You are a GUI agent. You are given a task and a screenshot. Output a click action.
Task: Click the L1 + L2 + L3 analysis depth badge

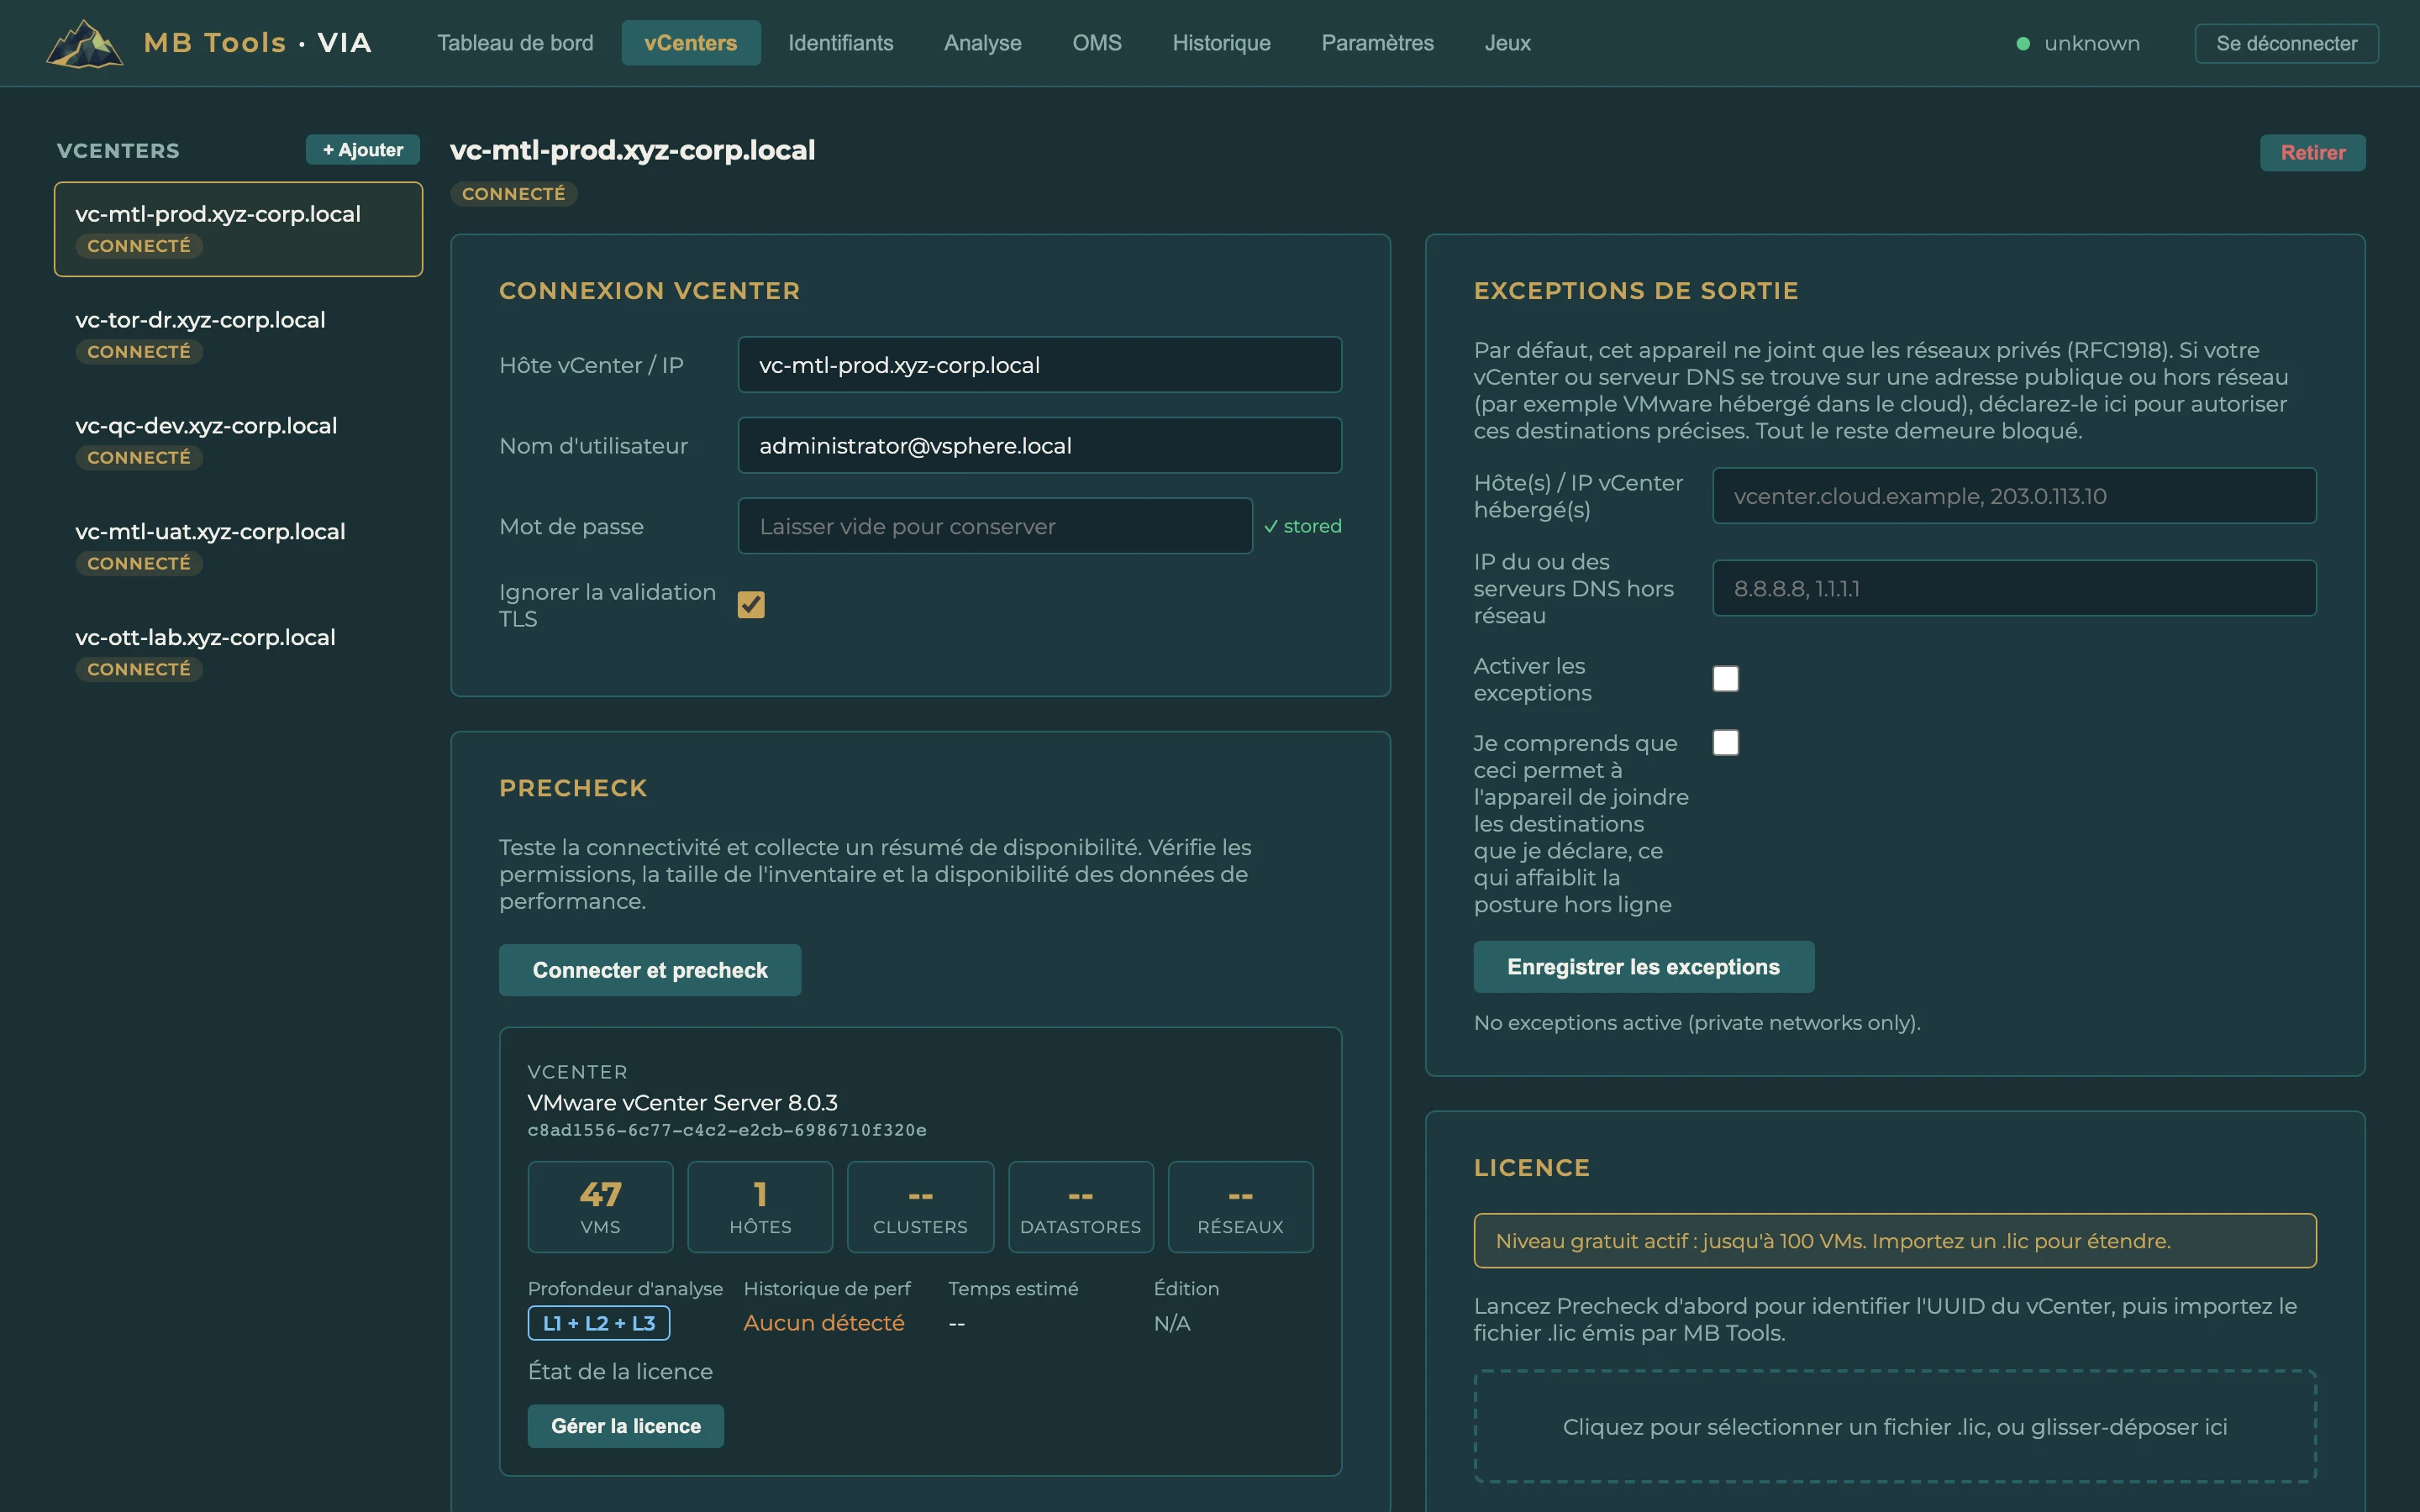tap(599, 1323)
